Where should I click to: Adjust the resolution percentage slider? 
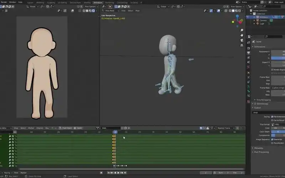(x=278, y=58)
